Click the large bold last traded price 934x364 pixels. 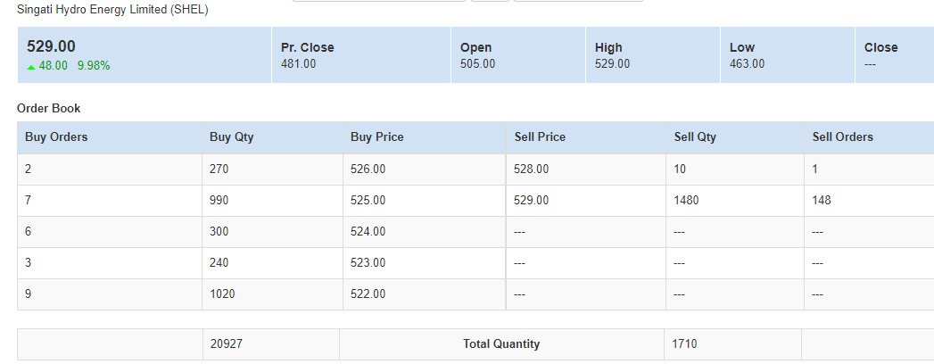pyautogui.click(x=51, y=46)
